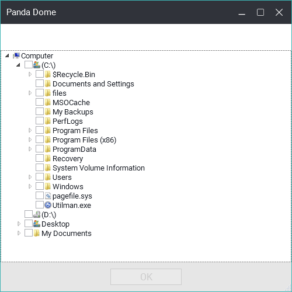
Task: Expand the Desktop node
Action: tap(19, 224)
